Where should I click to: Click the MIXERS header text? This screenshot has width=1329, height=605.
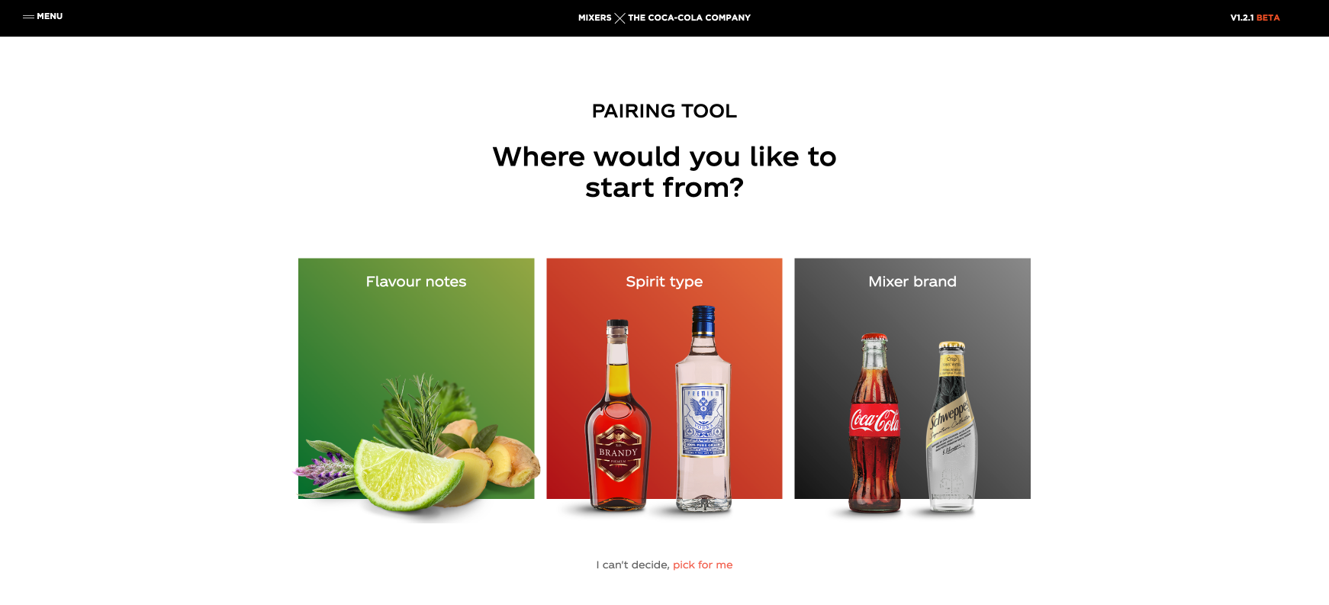pos(595,18)
